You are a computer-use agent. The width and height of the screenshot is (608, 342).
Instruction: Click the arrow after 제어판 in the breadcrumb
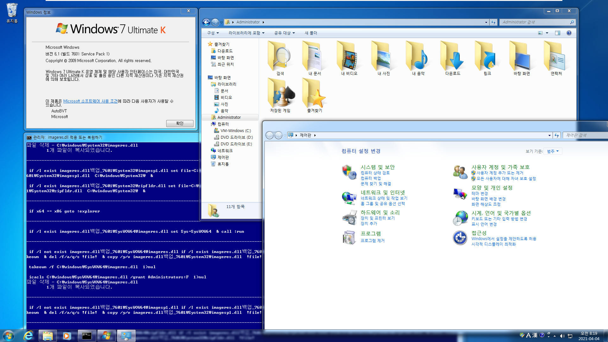click(x=315, y=135)
